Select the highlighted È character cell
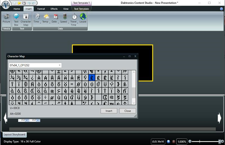This screenshot has height=145, width=225. point(92,78)
